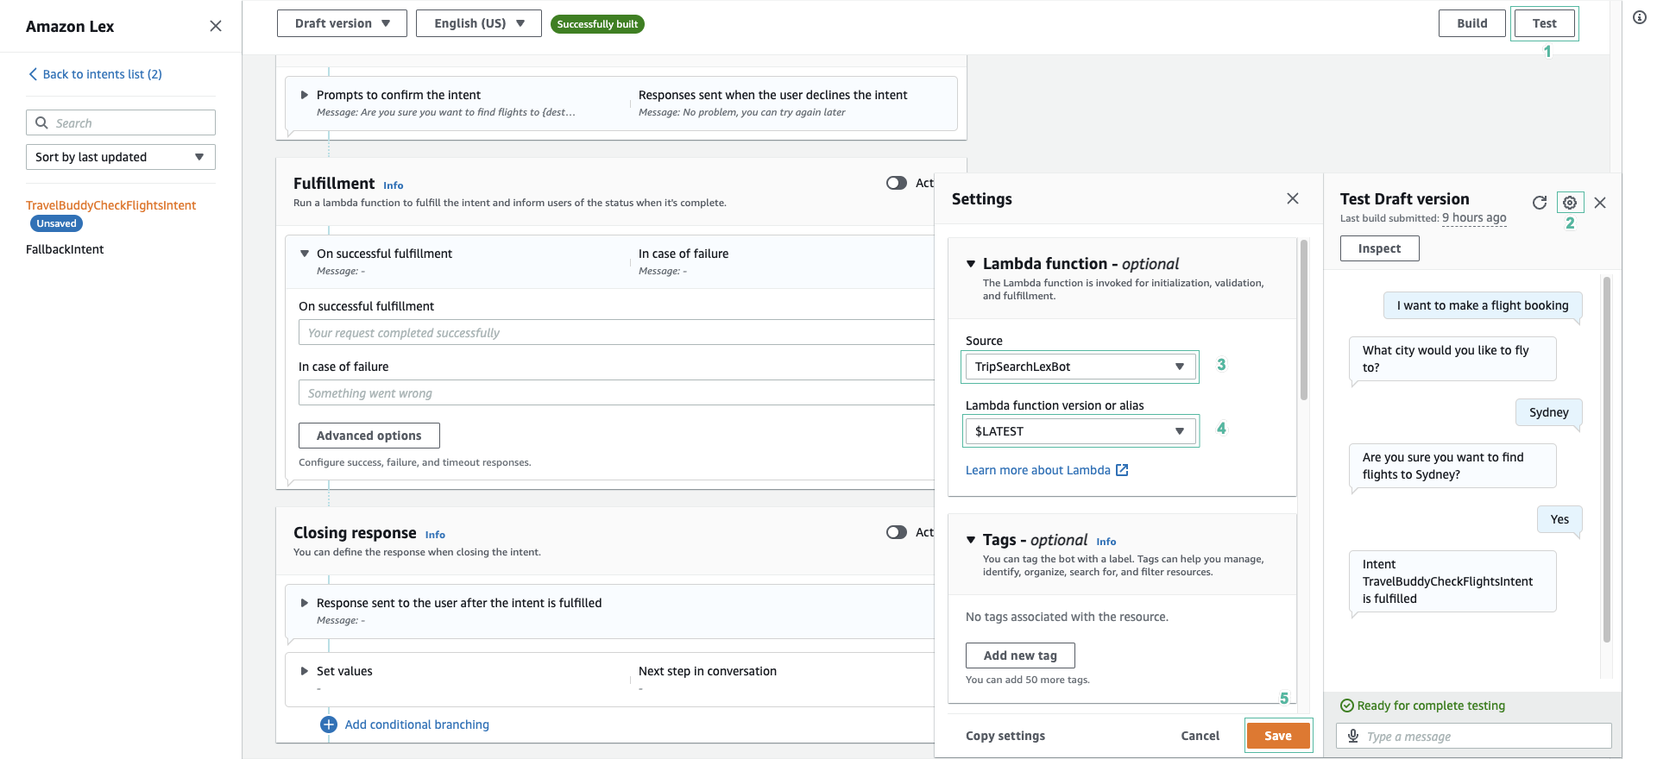Open the $LATEST version or alias dropdown
Screen dimensions: 1657x759
pyautogui.click(x=1081, y=431)
